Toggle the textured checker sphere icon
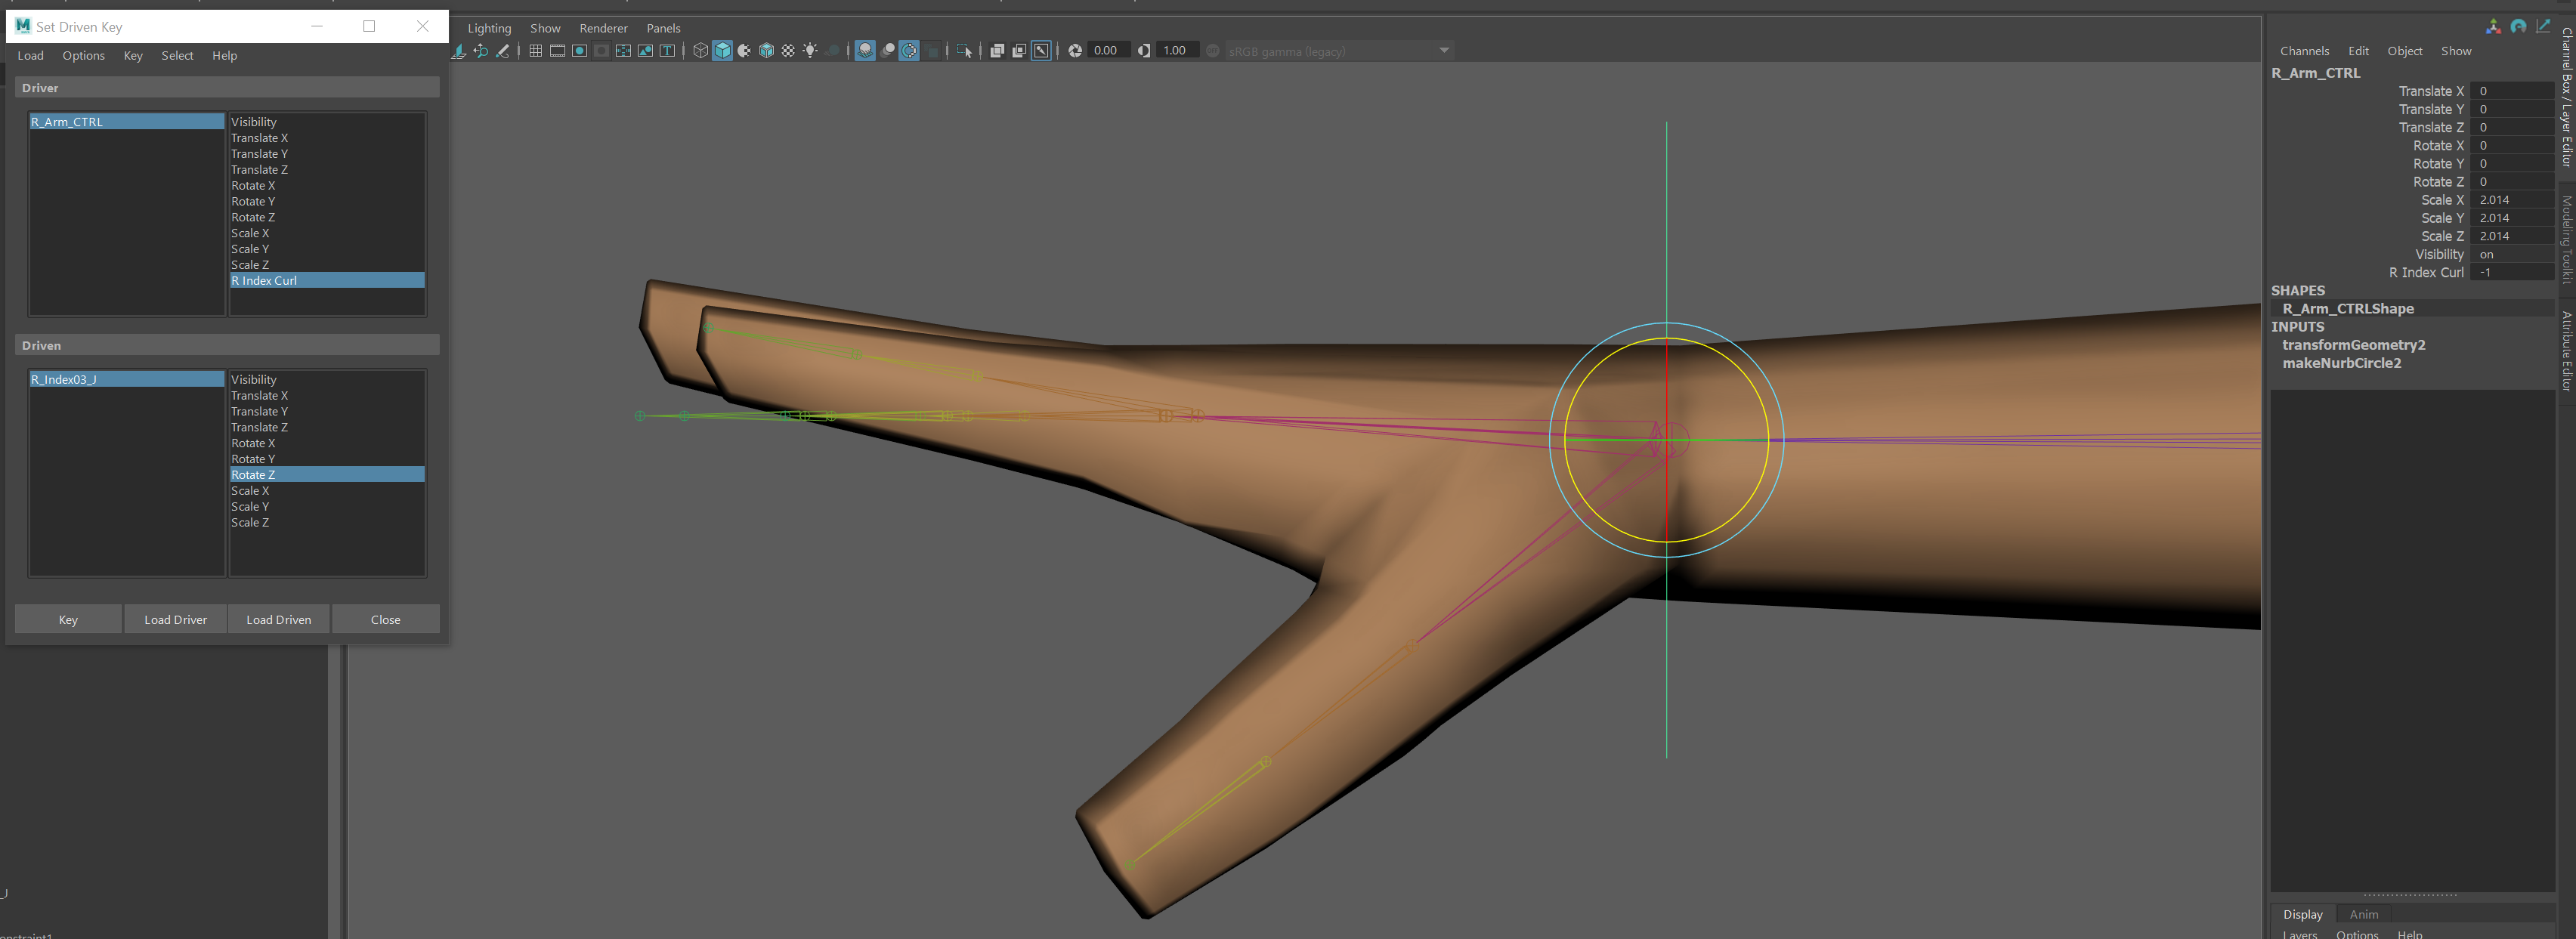Viewport: 2576px width, 939px height. (788, 51)
